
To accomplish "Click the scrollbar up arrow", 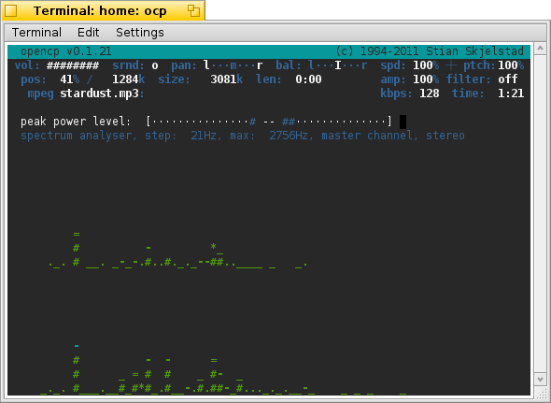I will [540, 49].
